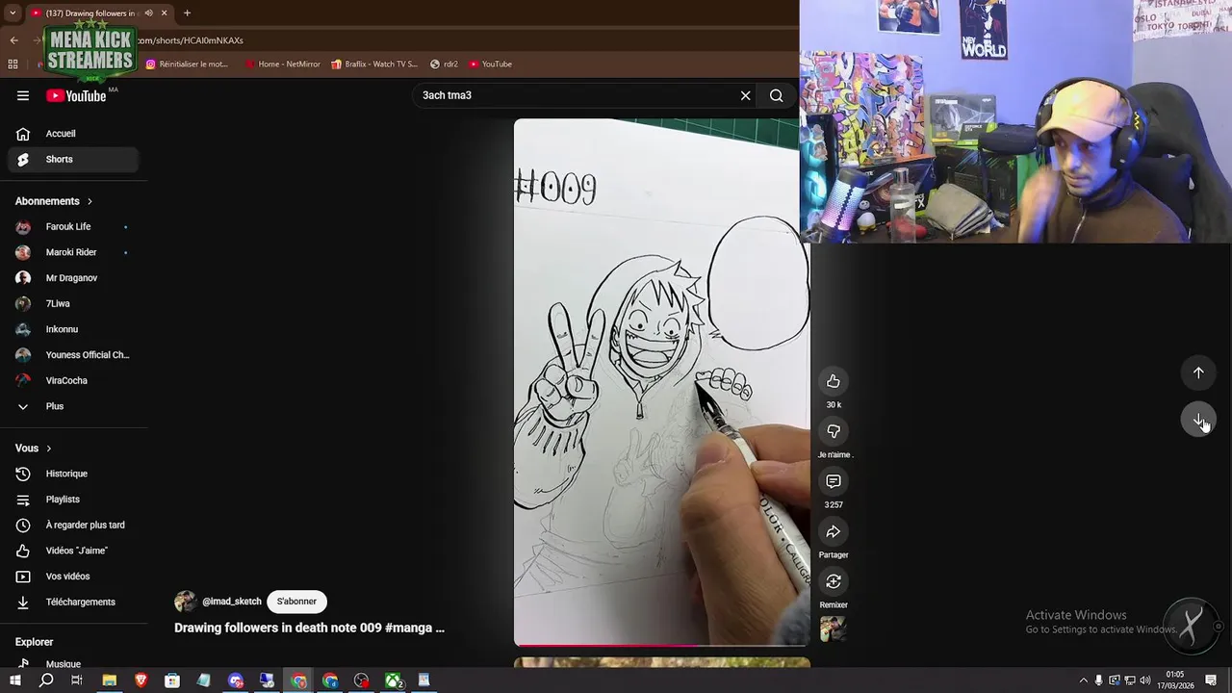Open Musique under Explorer
The height and width of the screenshot is (693, 1232).
(73, 663)
